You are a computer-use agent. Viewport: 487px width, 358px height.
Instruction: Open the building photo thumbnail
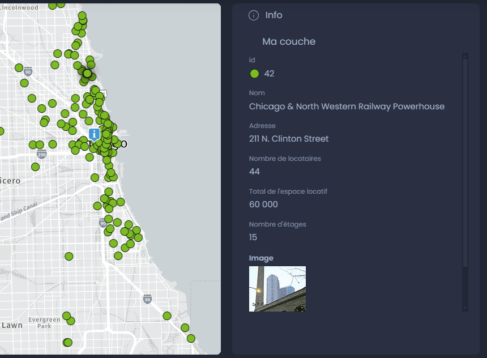[277, 289]
